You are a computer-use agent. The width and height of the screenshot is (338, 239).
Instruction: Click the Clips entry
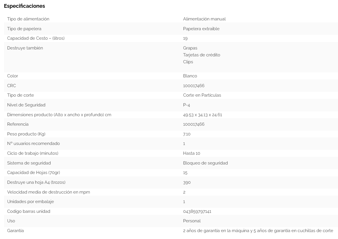click(188, 62)
